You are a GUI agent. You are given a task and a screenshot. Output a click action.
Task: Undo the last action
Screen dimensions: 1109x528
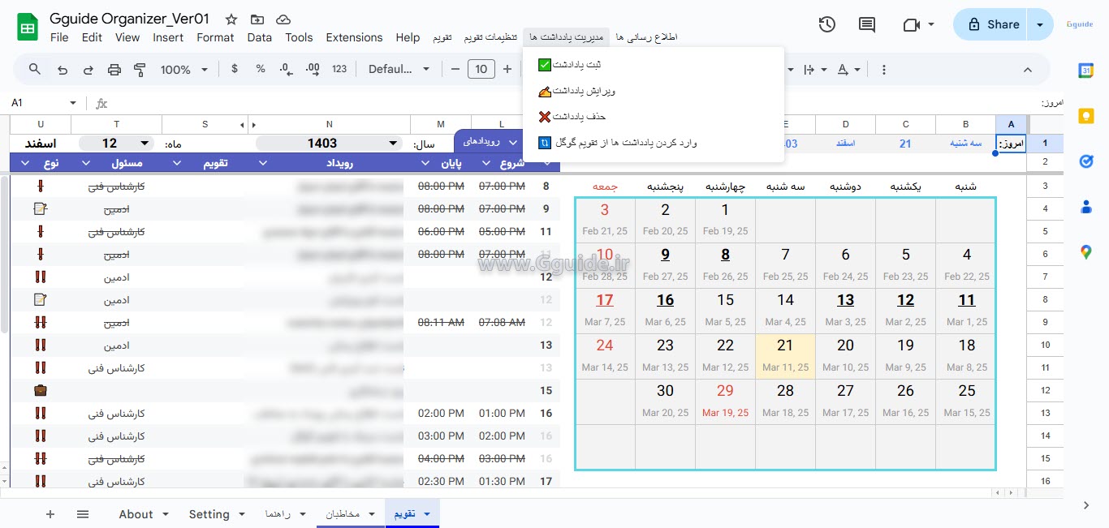coord(63,69)
